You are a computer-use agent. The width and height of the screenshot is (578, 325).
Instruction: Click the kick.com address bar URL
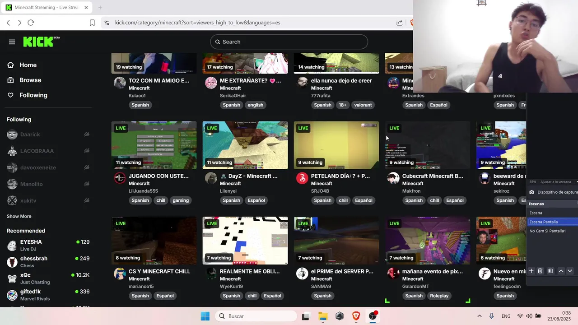tap(197, 23)
